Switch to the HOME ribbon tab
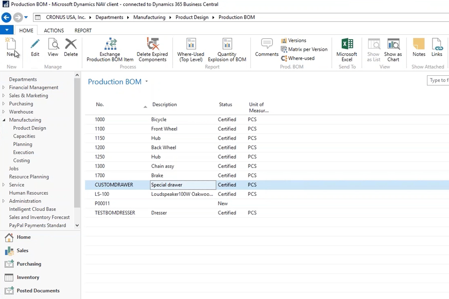The width and height of the screenshot is (449, 299). coord(26,30)
